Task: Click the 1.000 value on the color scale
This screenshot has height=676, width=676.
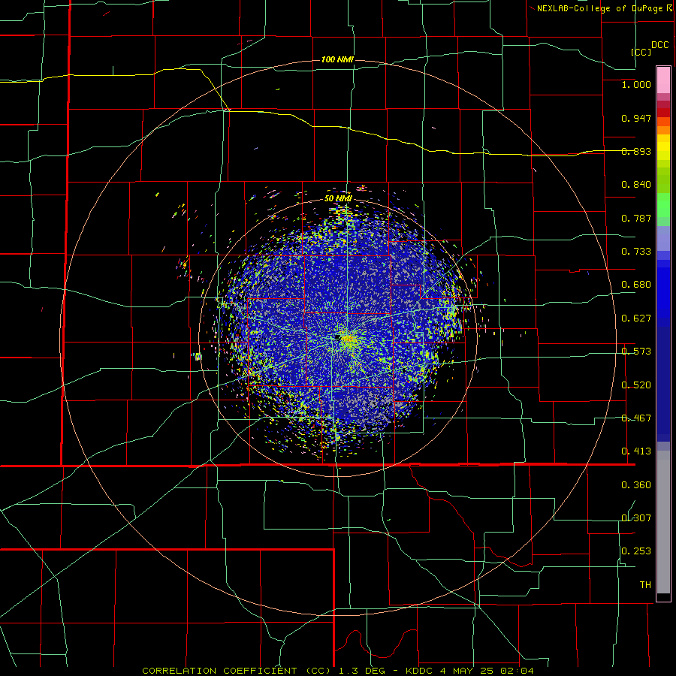Action: tap(636, 84)
